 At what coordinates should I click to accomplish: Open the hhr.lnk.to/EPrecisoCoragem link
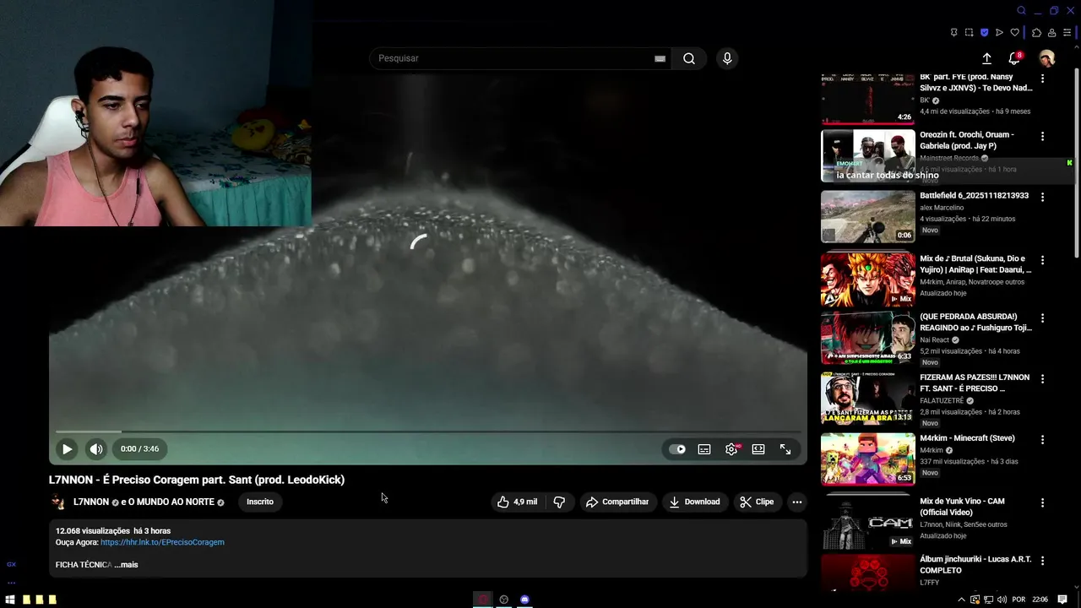click(162, 542)
